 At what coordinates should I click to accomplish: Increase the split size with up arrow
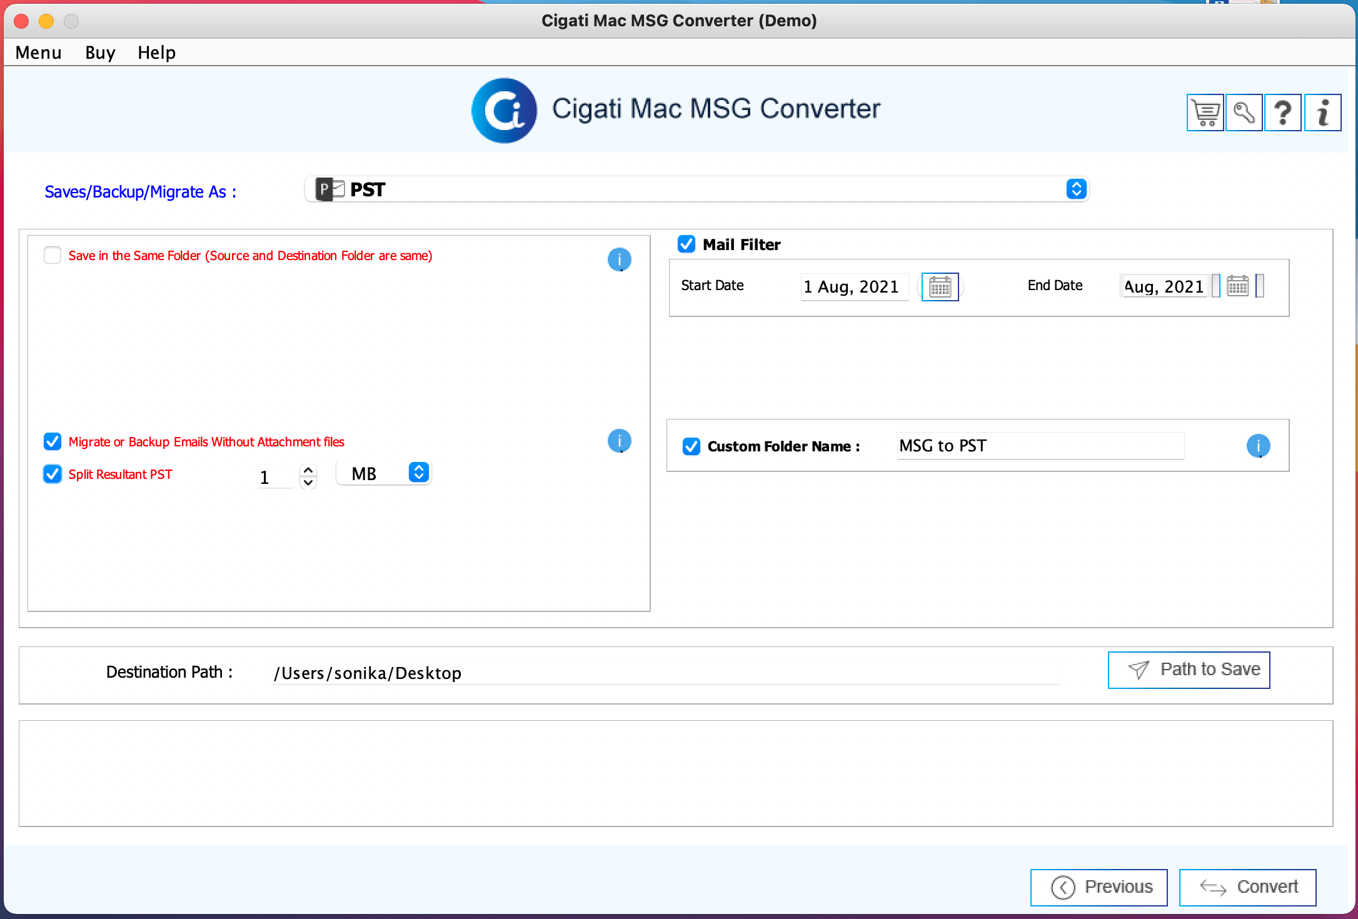pos(308,470)
